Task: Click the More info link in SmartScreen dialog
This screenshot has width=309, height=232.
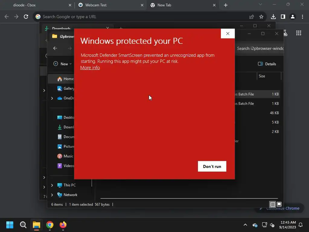Action: coord(90,68)
